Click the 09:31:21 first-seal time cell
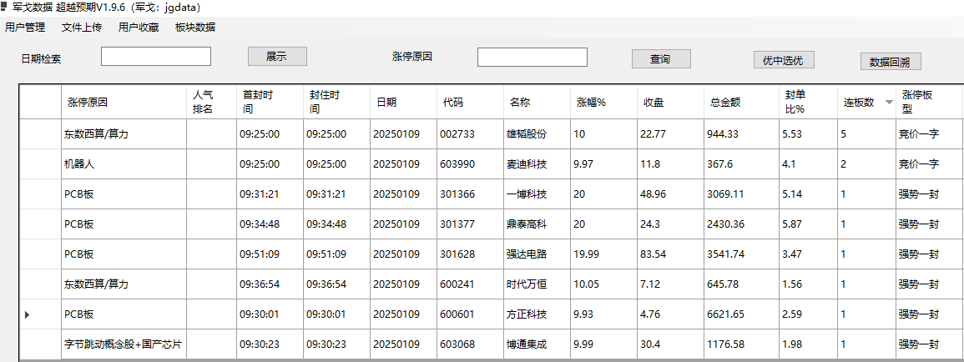This screenshot has height=362, width=964. [x=270, y=194]
